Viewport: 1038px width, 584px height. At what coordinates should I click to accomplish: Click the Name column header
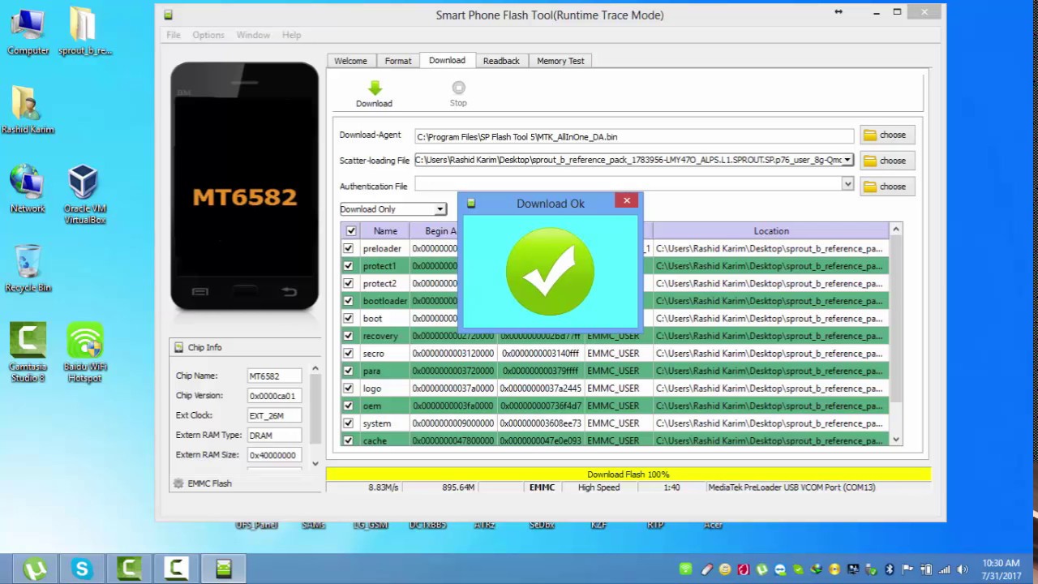point(385,231)
